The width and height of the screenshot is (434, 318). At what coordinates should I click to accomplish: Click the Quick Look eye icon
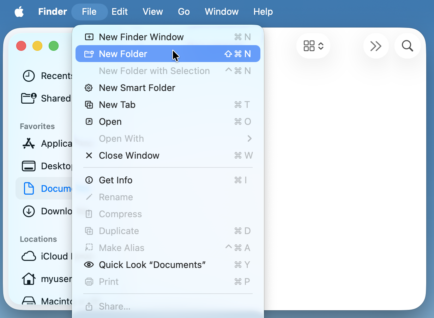[x=89, y=265]
